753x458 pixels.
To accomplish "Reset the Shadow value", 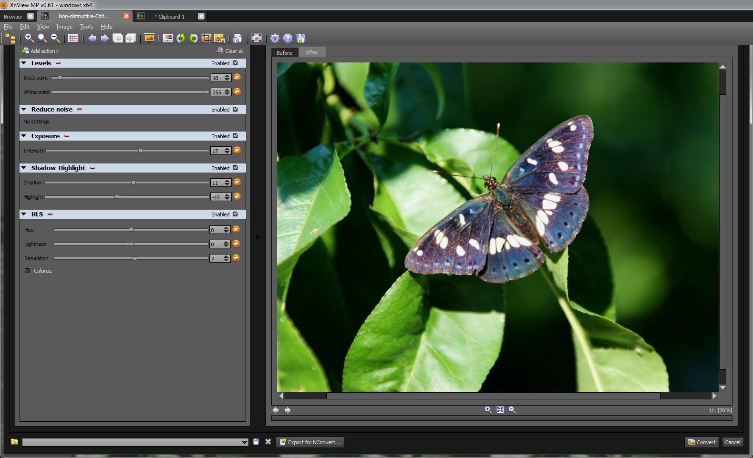I will coord(237,182).
